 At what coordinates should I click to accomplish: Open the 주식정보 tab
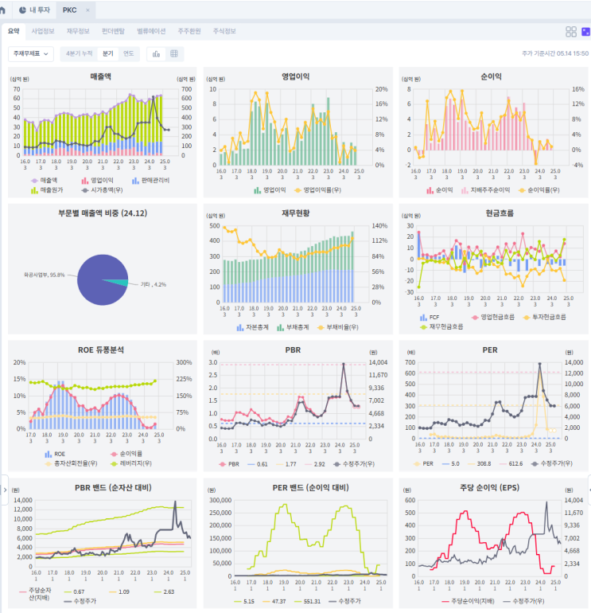224,31
